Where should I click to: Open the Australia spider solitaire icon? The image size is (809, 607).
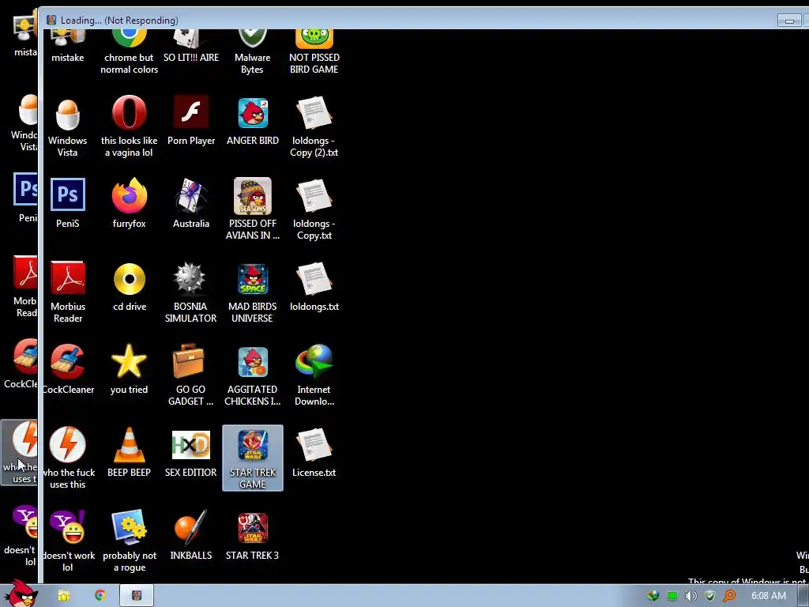tap(191, 195)
